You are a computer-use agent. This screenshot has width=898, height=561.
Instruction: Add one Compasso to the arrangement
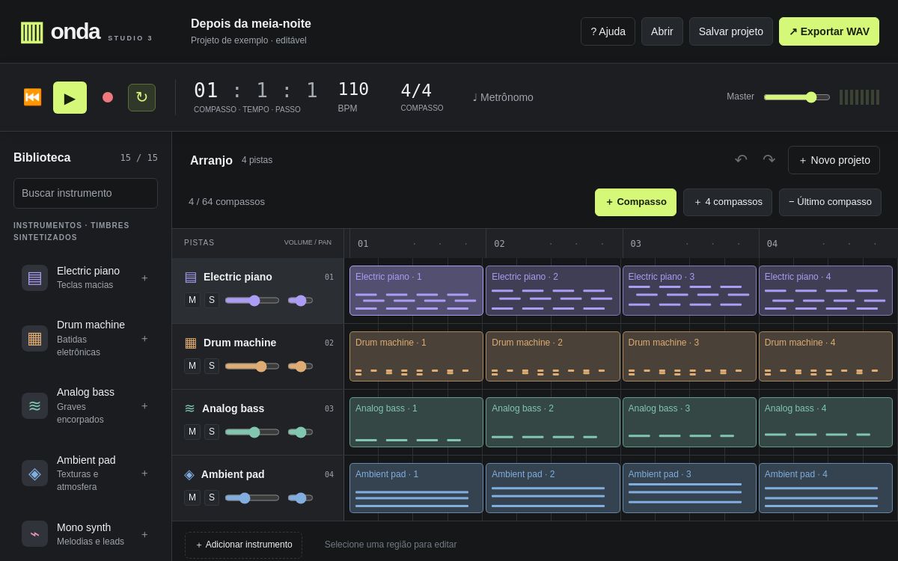coord(635,202)
